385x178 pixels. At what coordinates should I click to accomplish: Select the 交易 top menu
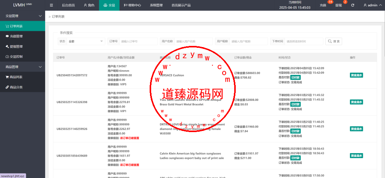coord(109,5)
